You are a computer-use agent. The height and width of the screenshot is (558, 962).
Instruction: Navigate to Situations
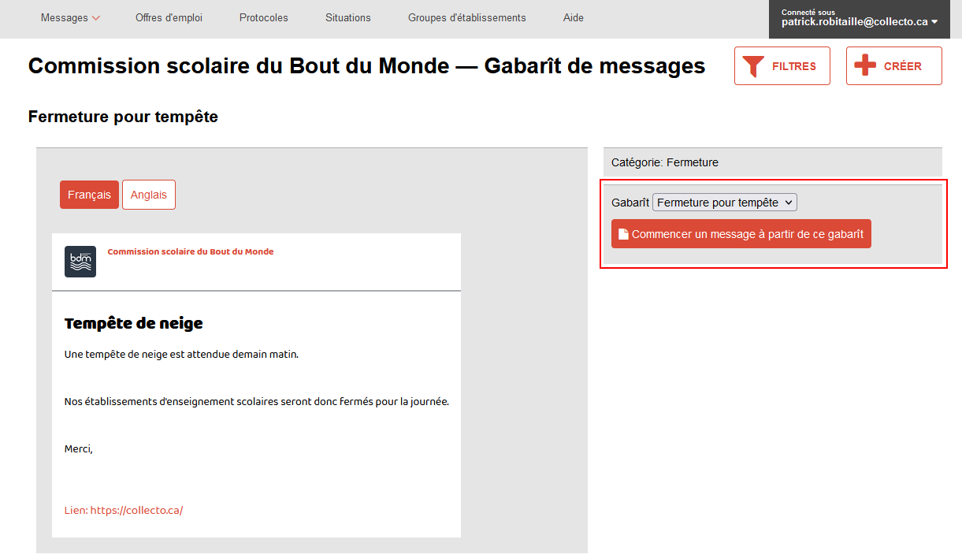coord(348,18)
